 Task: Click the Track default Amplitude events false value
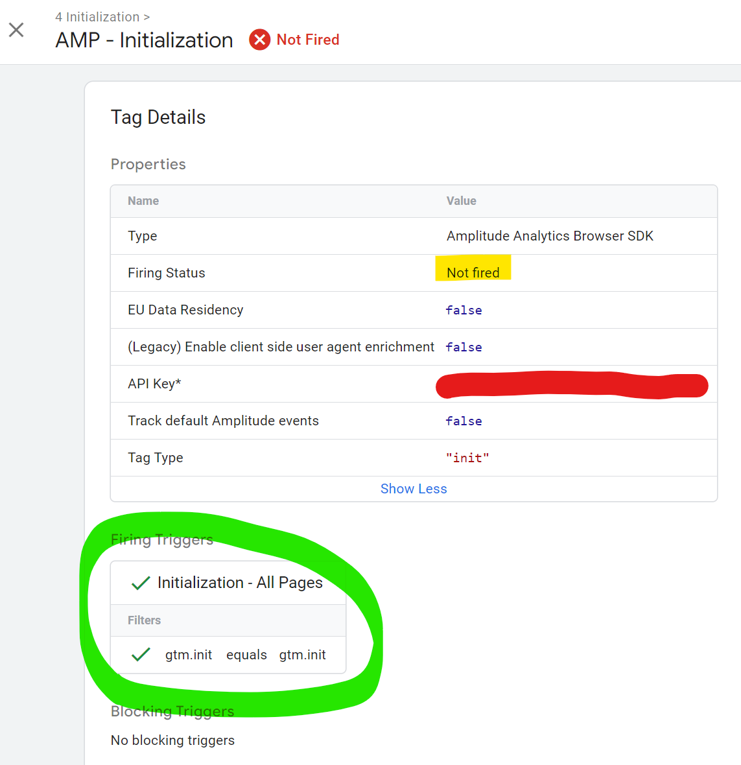(464, 421)
